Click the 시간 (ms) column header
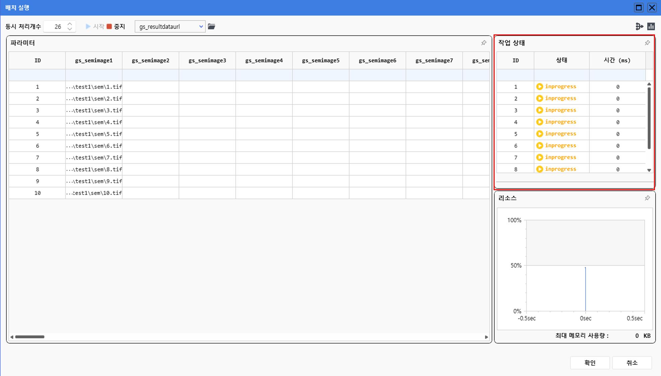 point(617,60)
